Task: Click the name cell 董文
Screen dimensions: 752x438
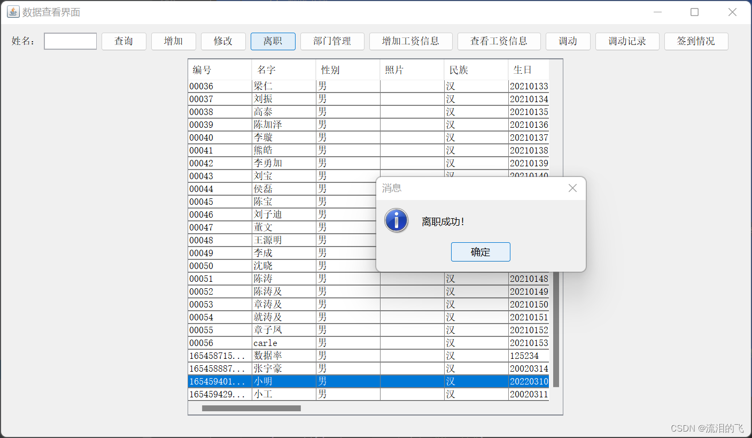Action: tap(284, 227)
